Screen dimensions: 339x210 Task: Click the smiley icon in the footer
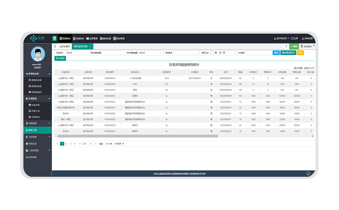(x=308, y=173)
